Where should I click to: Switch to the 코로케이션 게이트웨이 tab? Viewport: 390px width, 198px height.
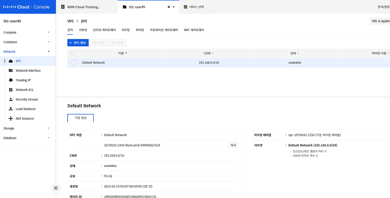(164, 30)
